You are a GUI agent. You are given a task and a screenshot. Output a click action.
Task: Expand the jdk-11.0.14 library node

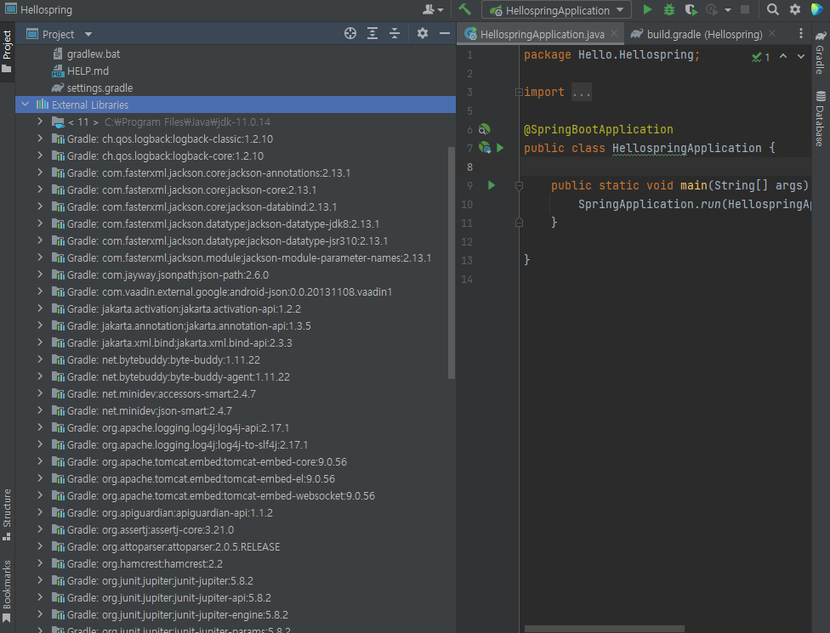tap(40, 122)
